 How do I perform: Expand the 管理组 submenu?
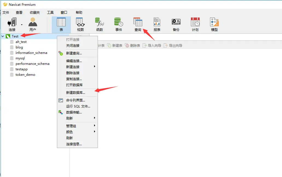tap(77, 126)
